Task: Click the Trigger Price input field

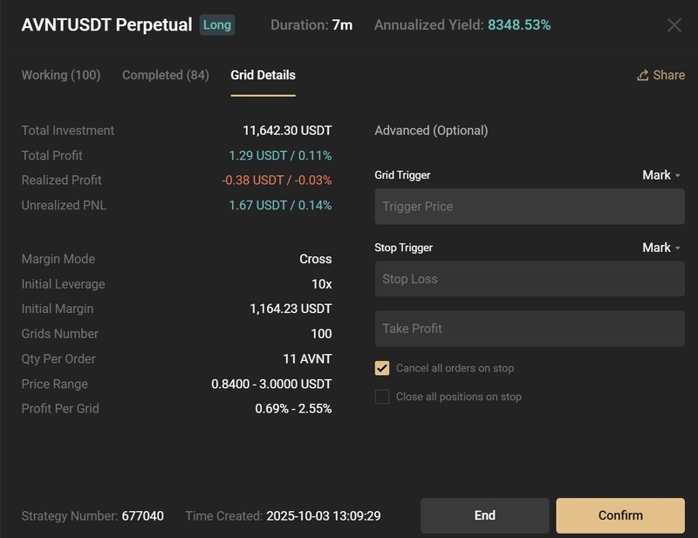Action: (x=530, y=207)
